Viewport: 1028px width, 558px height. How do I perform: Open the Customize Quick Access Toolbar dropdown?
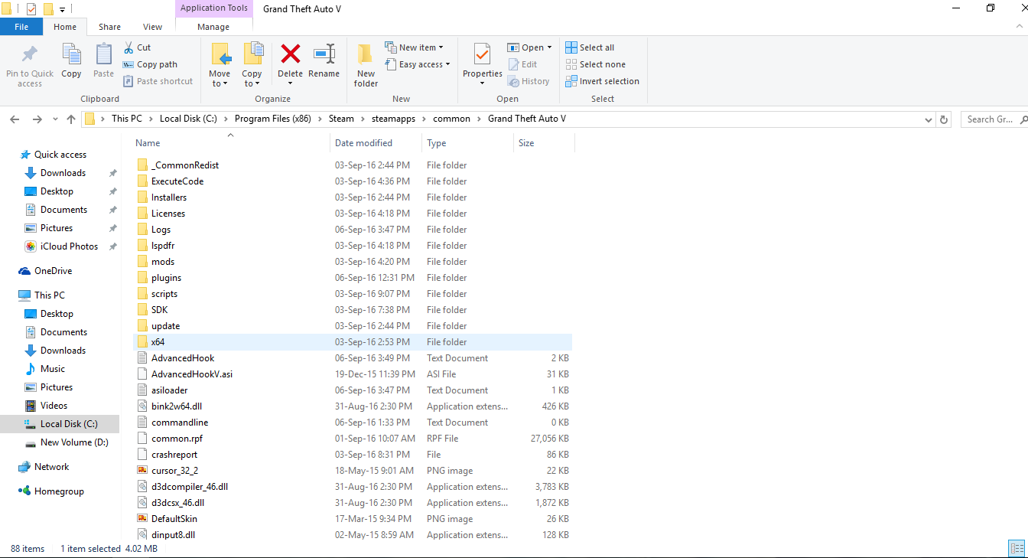(x=62, y=10)
